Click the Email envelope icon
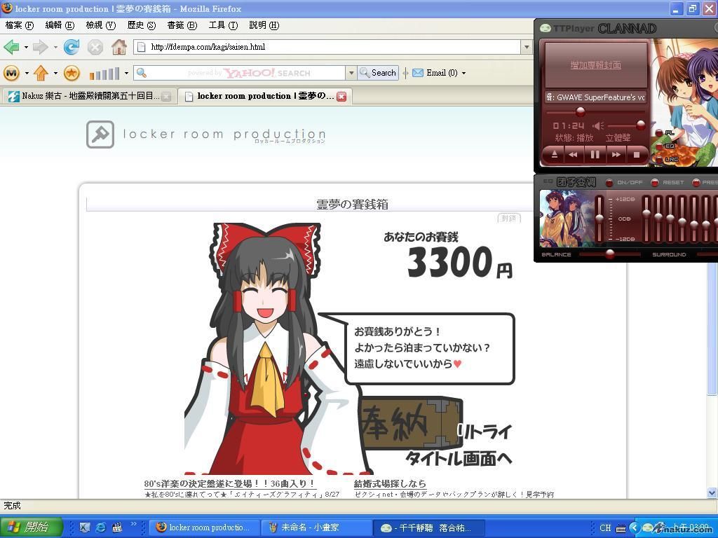The width and height of the screenshot is (718, 538). 418,73
